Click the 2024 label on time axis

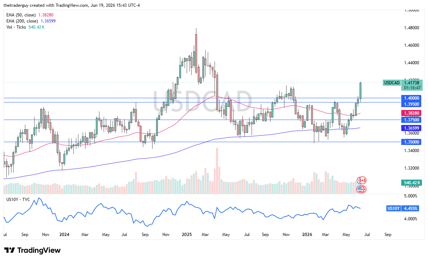tap(65, 235)
